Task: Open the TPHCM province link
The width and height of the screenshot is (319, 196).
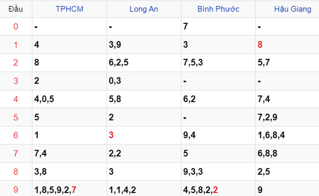Action: tap(69, 9)
